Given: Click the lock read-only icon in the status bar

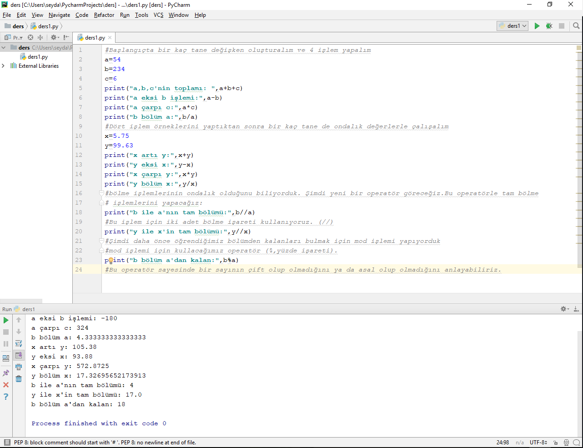Looking at the screenshot, I should tap(556, 442).
